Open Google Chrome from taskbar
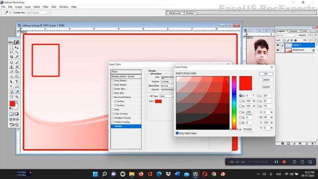 (x=214, y=174)
